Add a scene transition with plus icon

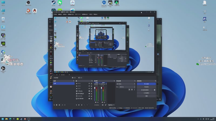pos(129,90)
